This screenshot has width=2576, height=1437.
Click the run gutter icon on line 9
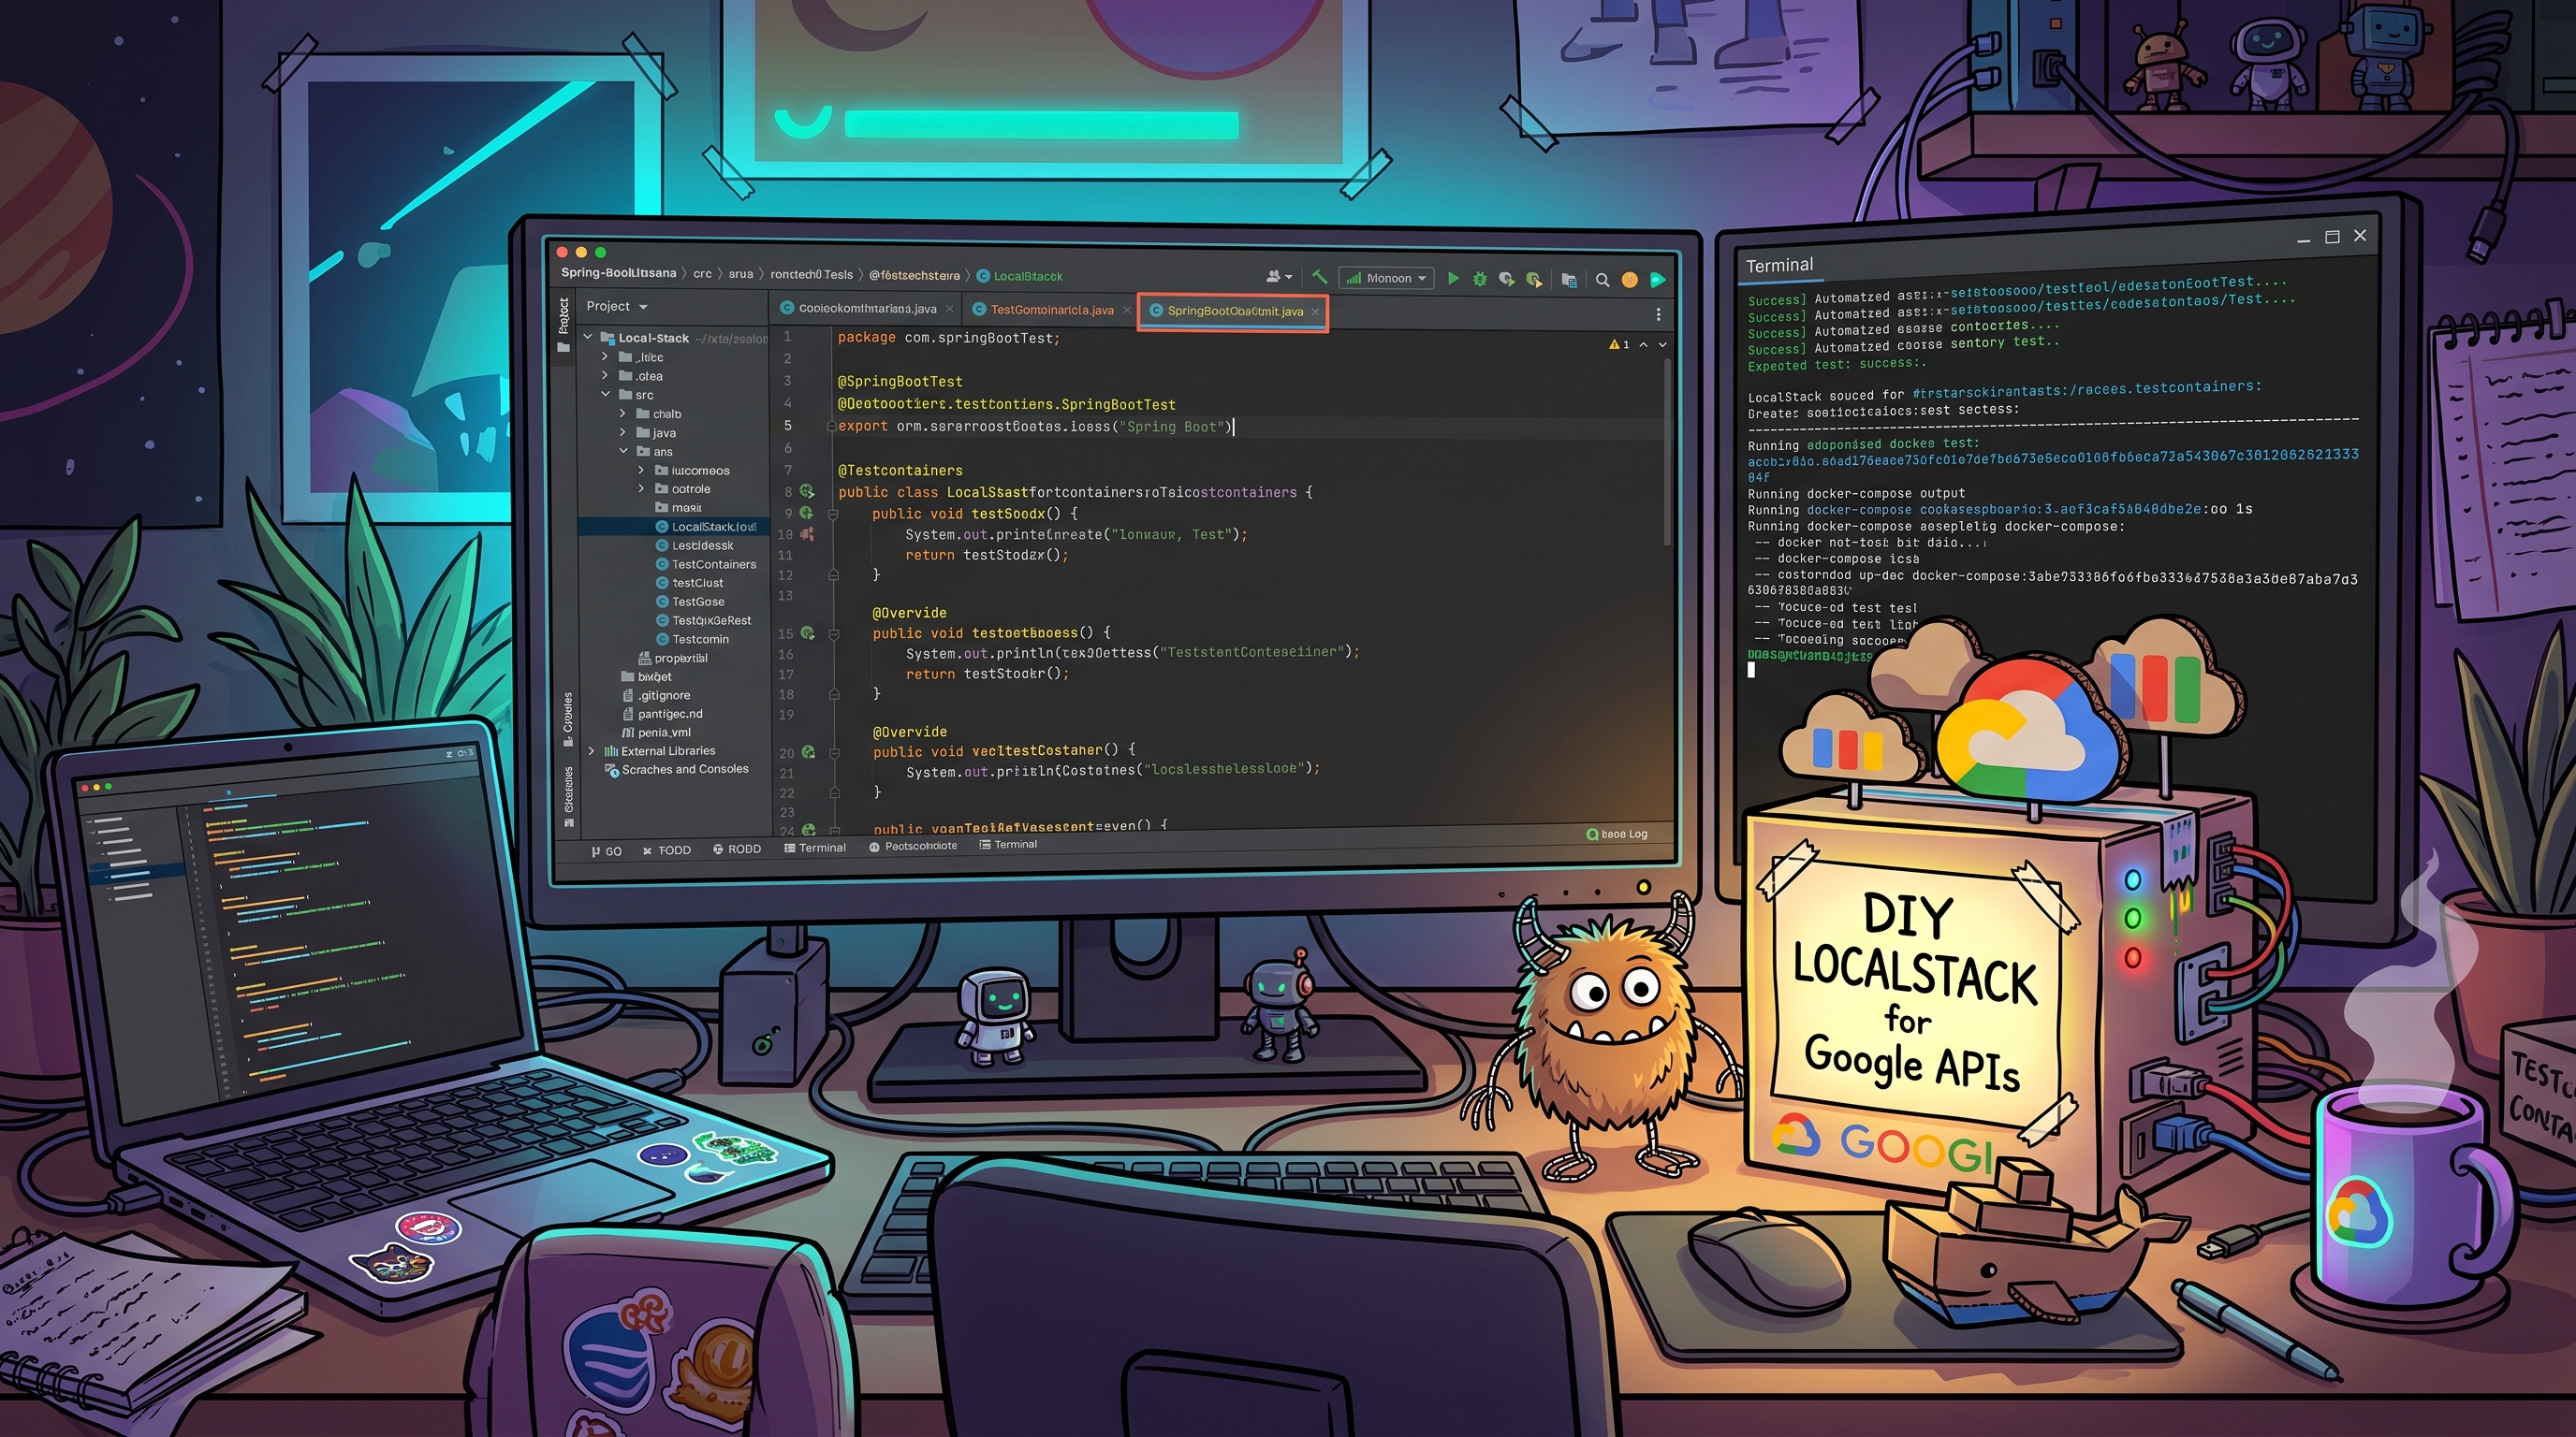(806, 513)
